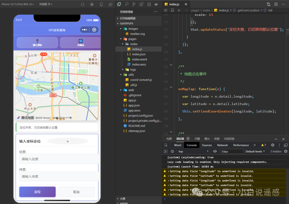Open DevTools settings gear
289x204 pixels.
[x=273, y=145]
